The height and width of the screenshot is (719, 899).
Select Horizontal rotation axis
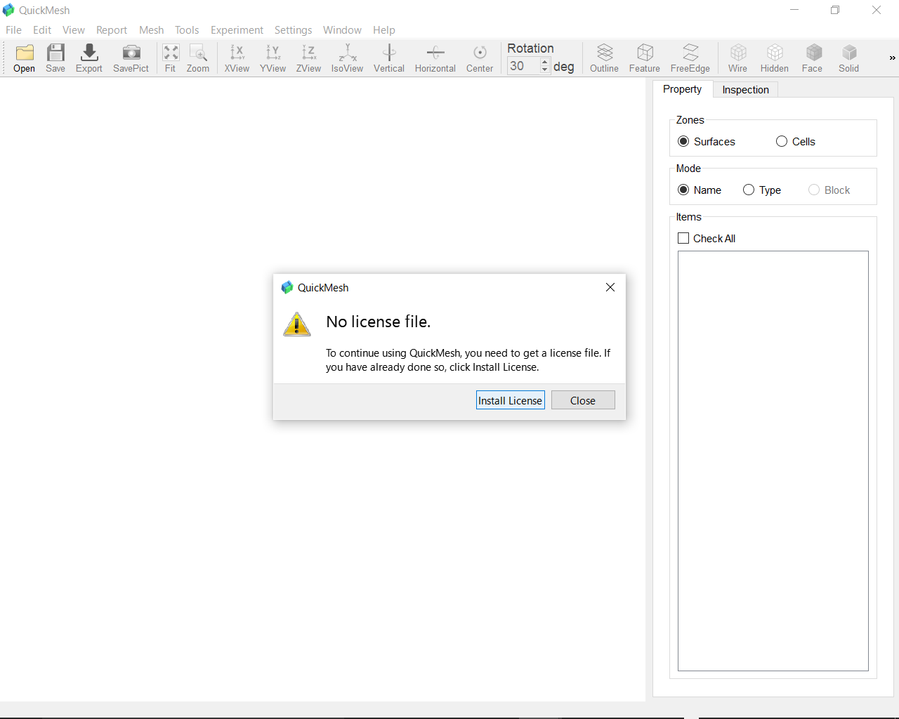tap(435, 58)
